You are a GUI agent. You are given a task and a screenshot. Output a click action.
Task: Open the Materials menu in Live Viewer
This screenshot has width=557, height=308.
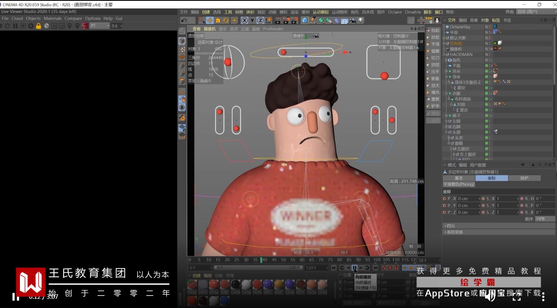(52, 18)
